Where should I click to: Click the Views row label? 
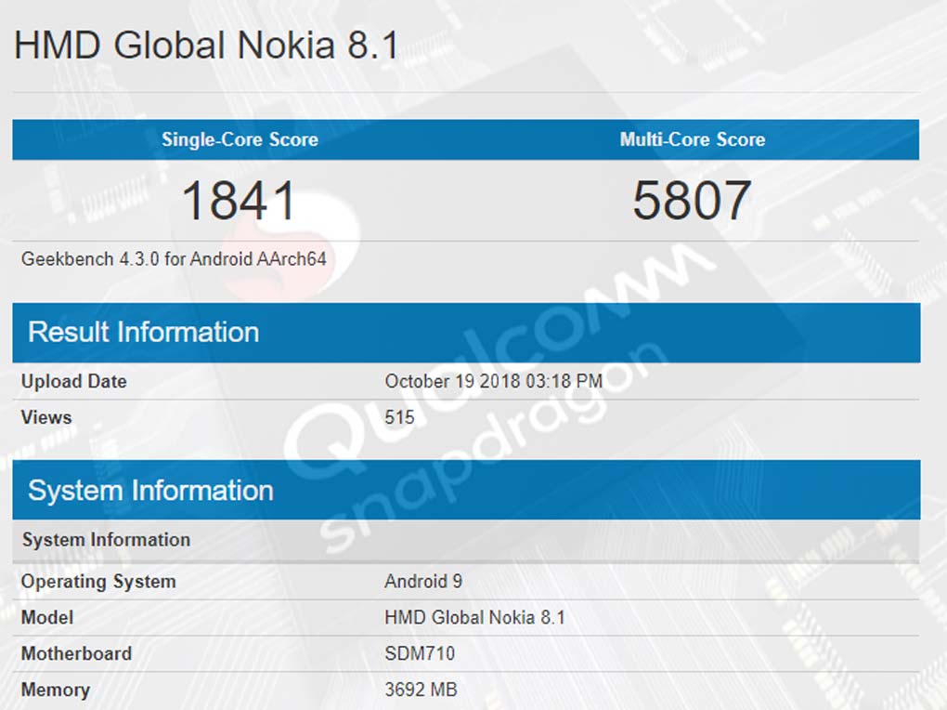click(46, 417)
